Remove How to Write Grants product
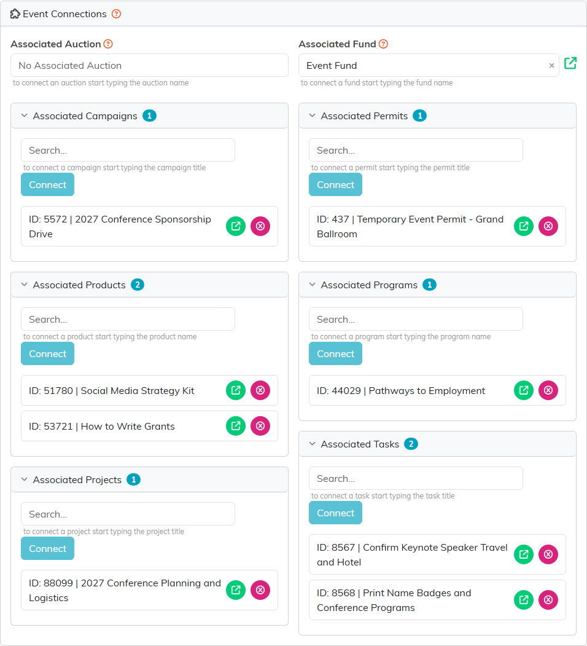The image size is (587, 646). (260, 426)
